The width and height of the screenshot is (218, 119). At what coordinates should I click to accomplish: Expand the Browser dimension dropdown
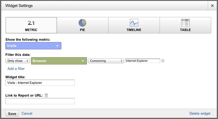click(x=59, y=61)
